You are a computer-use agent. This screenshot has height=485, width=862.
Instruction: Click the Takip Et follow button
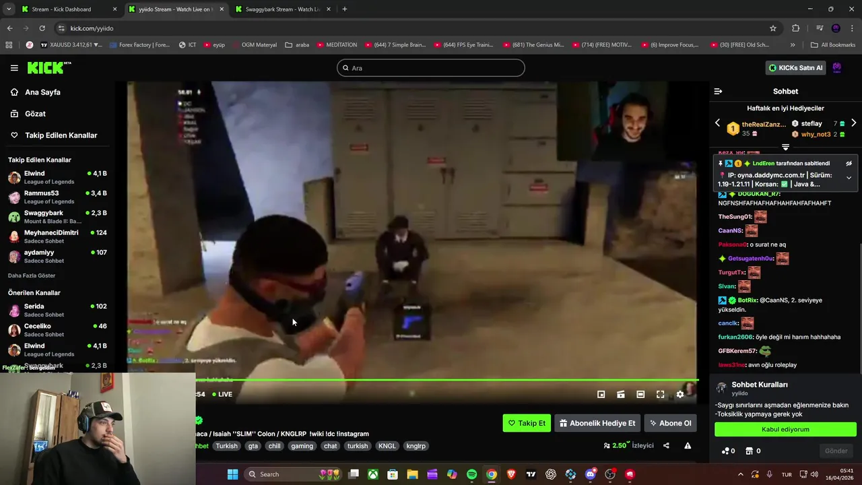[527, 423]
